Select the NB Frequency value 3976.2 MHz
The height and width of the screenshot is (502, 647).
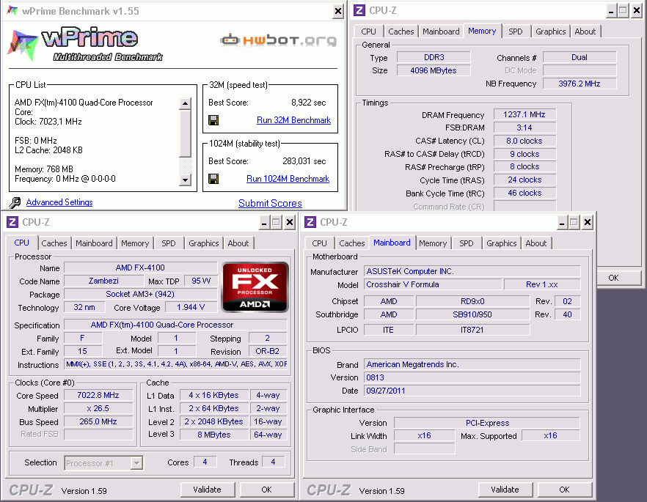pyautogui.click(x=580, y=84)
